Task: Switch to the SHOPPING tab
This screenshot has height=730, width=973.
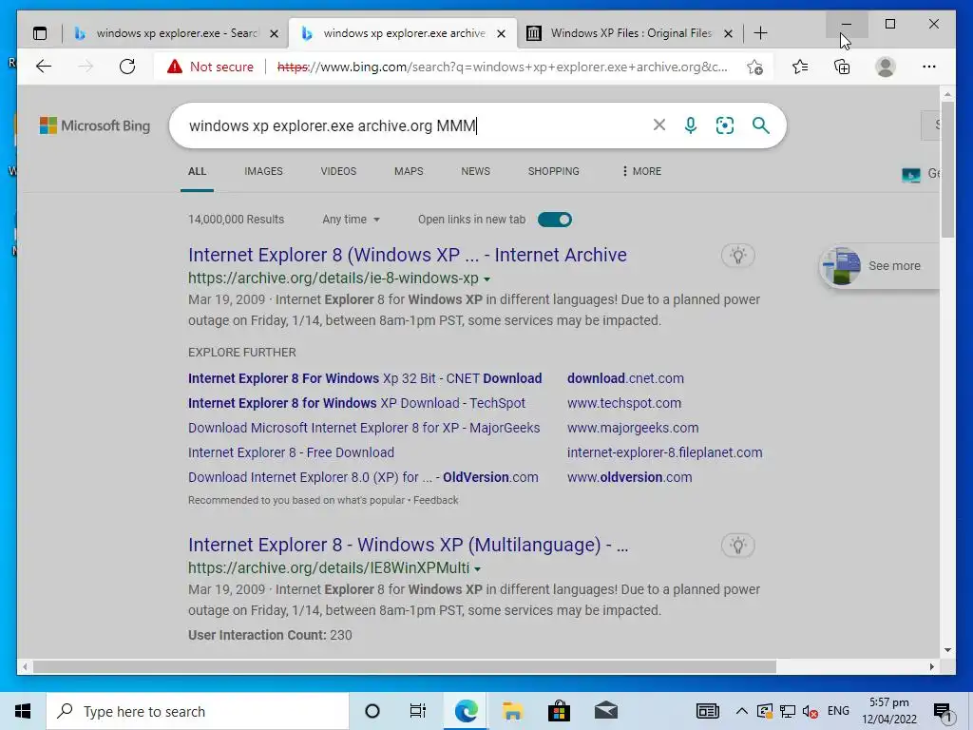Action: coord(554,171)
